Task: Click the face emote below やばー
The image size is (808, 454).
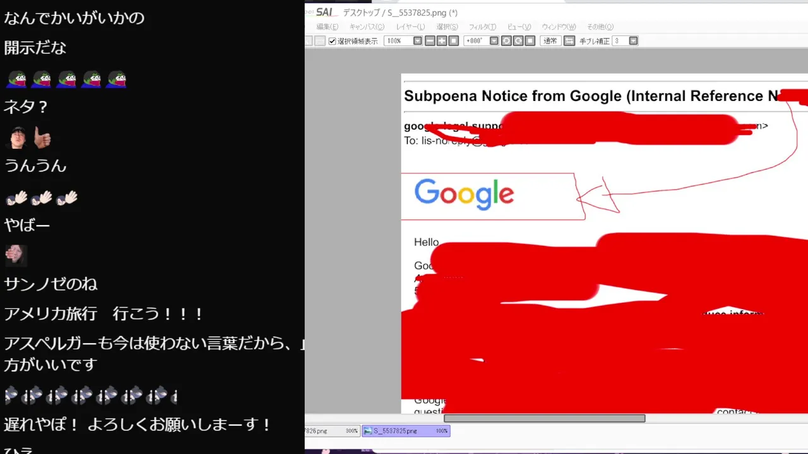Action: [16, 255]
